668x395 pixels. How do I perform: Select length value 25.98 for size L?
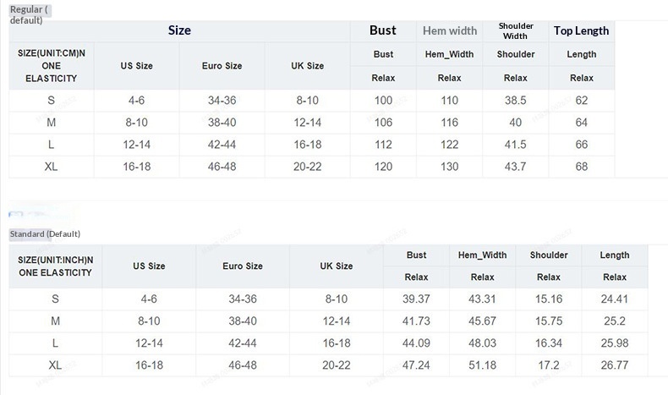tap(615, 343)
